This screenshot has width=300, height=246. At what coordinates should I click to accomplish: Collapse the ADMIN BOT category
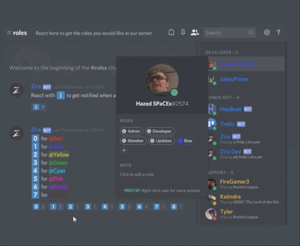(224, 97)
